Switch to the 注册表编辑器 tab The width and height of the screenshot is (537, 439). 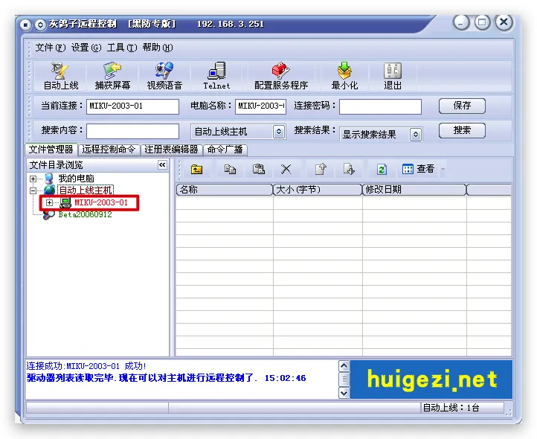[171, 150]
